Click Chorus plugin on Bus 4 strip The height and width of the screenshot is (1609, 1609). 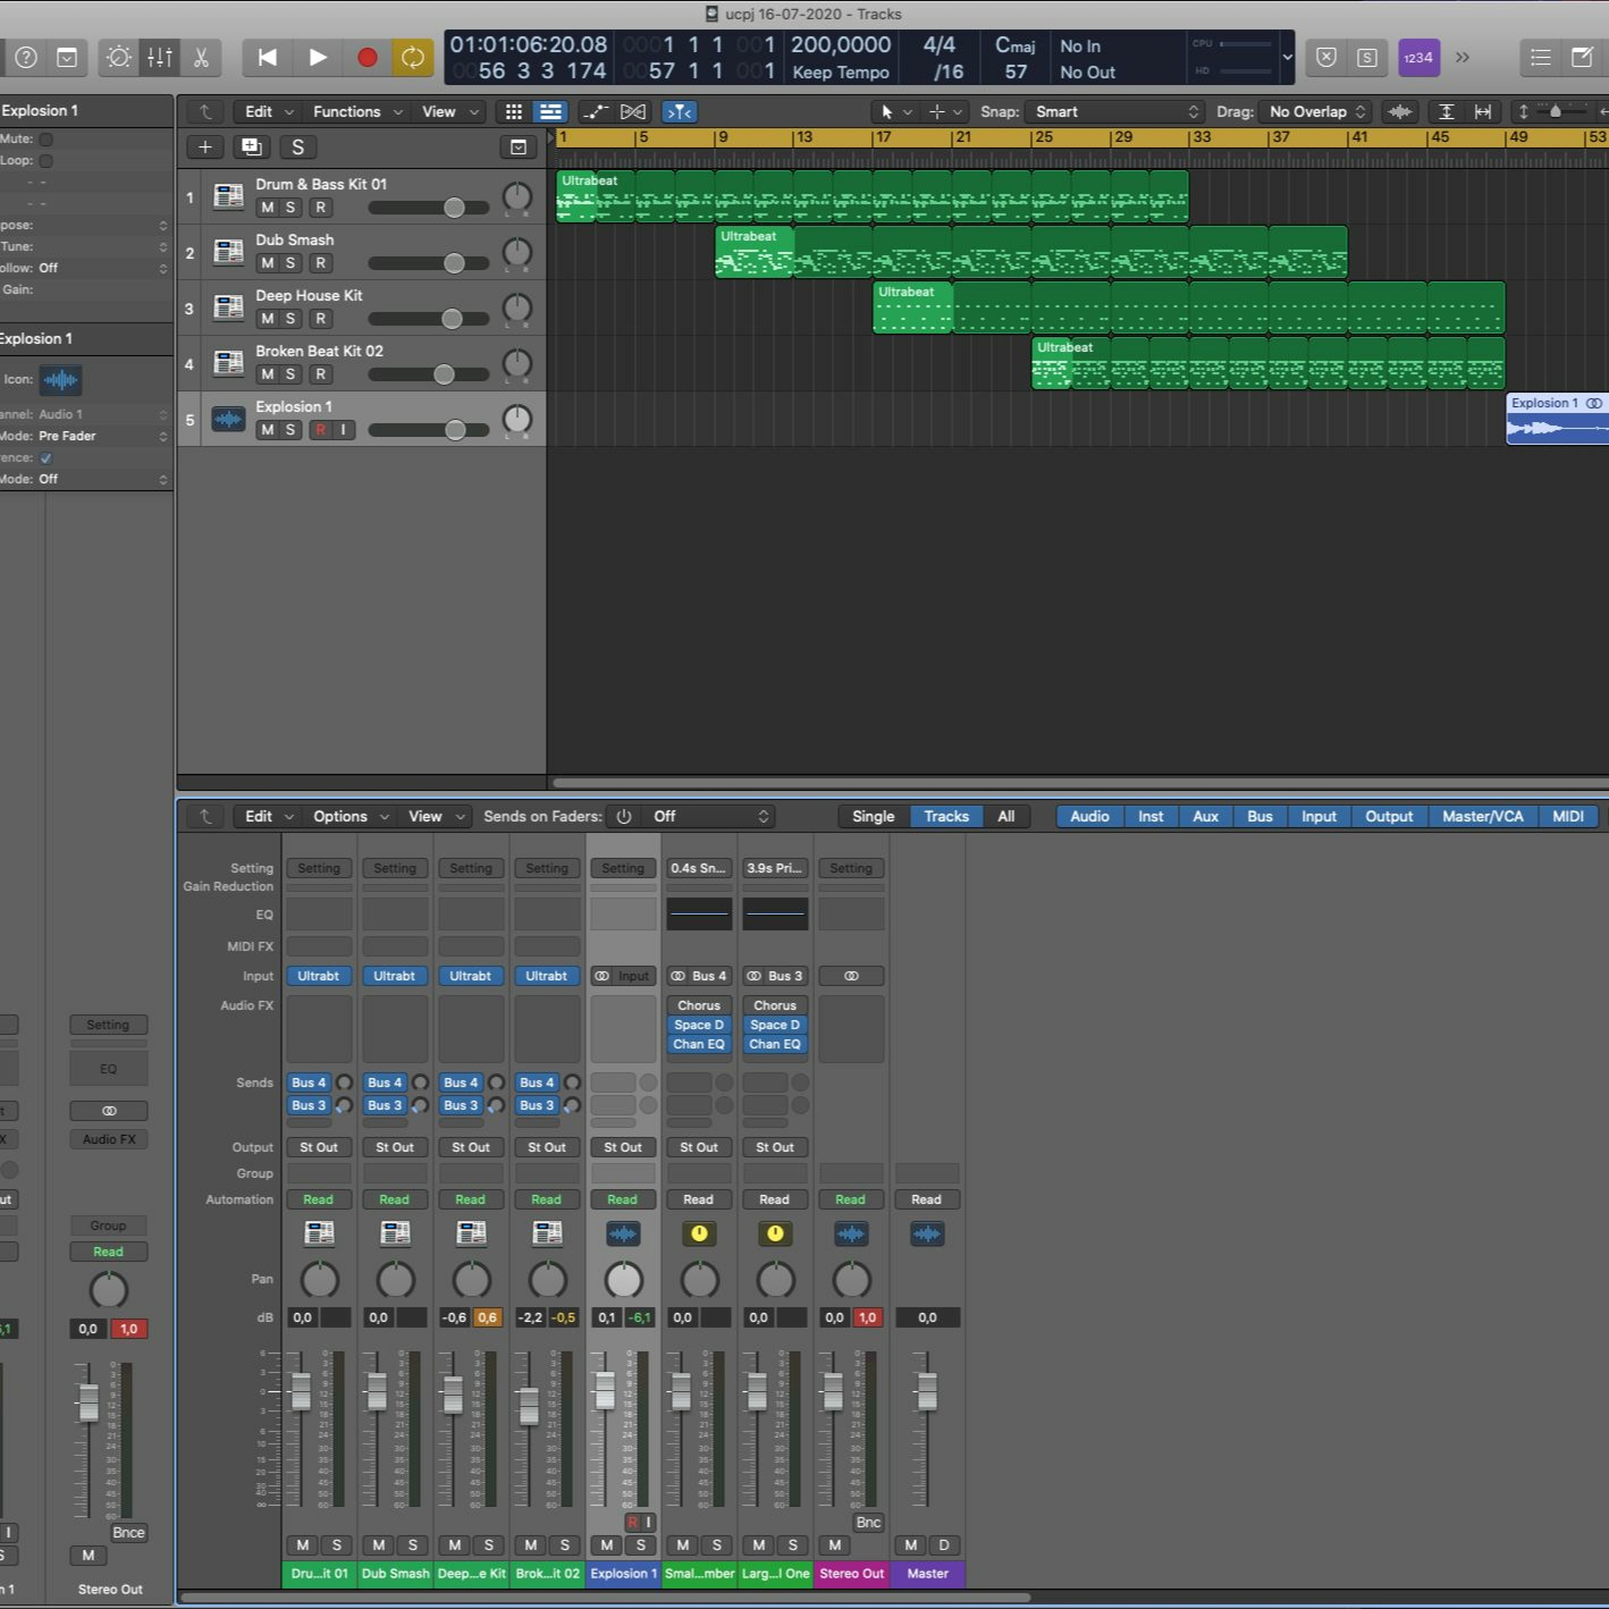point(698,1005)
